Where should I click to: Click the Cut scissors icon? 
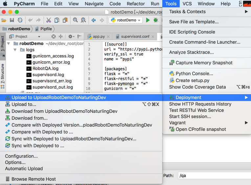[49, 20]
